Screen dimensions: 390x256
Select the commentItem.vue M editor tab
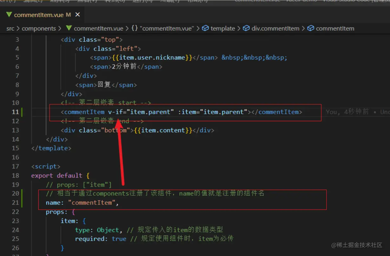pyautogui.click(x=43, y=15)
